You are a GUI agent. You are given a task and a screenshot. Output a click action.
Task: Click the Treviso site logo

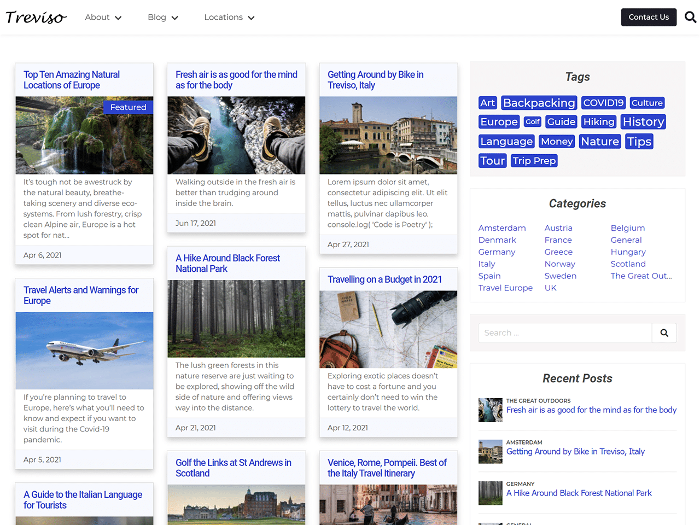pyautogui.click(x=36, y=17)
